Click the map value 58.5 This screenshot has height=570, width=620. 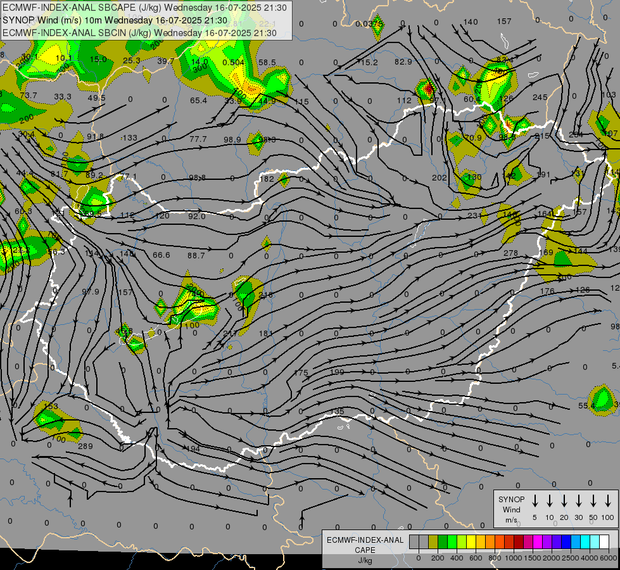[x=267, y=63]
